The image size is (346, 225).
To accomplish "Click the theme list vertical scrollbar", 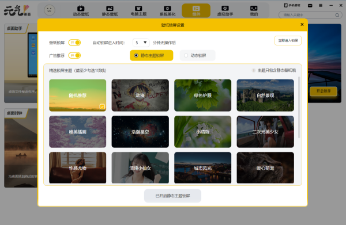I will coord(299,107).
